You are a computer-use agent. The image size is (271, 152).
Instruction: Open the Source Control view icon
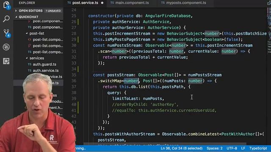pos(7,33)
